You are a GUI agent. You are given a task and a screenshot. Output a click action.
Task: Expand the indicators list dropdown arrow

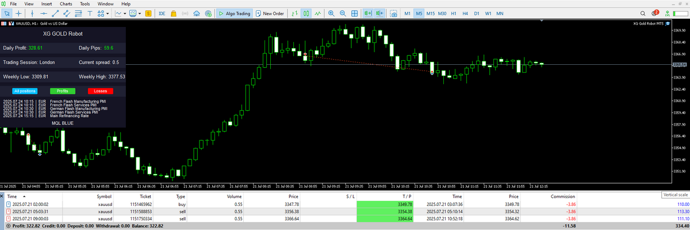pos(125,13)
